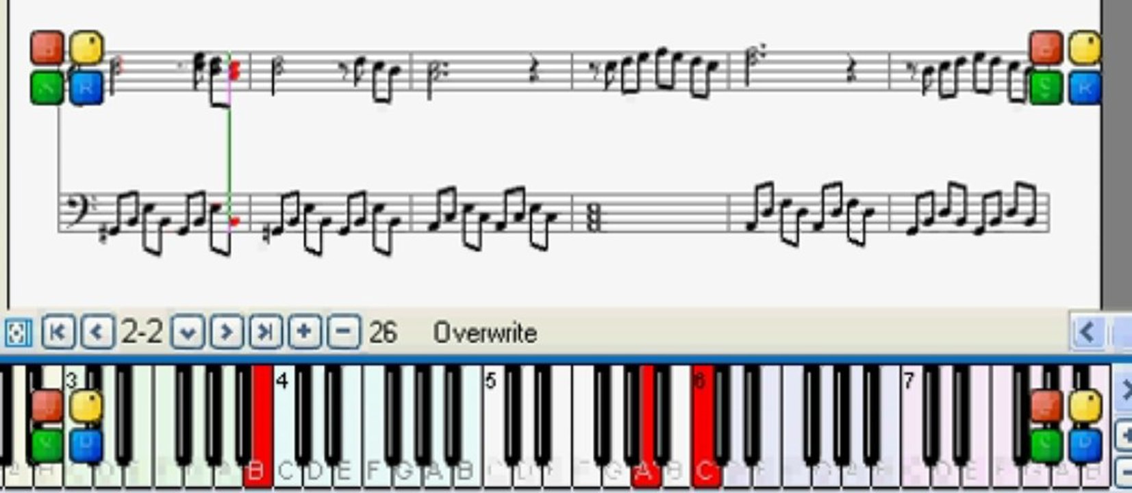Click the red square left of treble staff
1132x493 pixels.
pyautogui.click(x=48, y=47)
